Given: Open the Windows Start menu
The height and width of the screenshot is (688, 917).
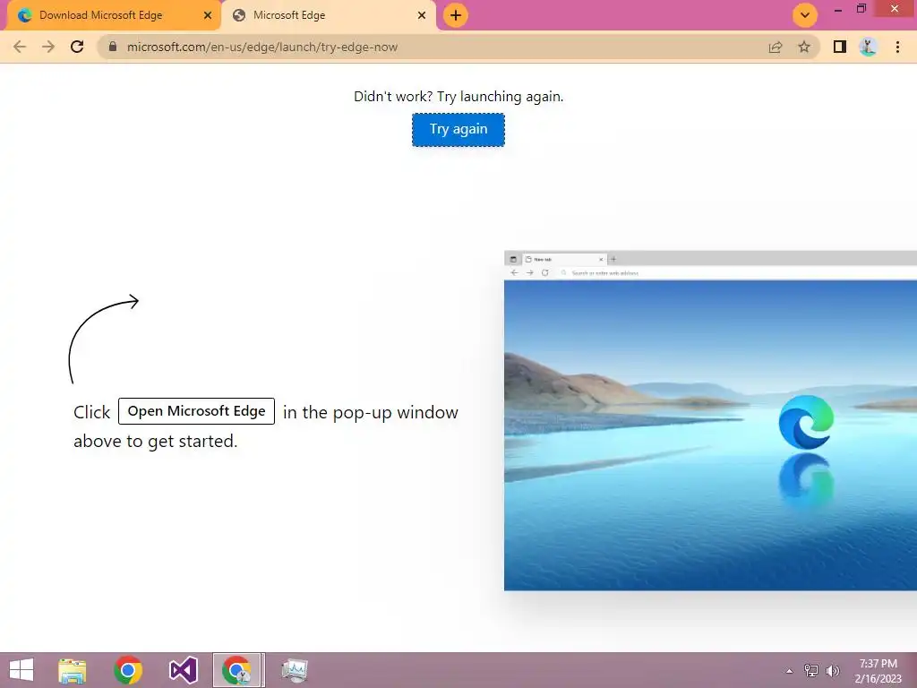Looking at the screenshot, I should [21, 670].
